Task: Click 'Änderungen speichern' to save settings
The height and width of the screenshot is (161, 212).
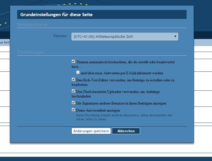Action: (91, 131)
